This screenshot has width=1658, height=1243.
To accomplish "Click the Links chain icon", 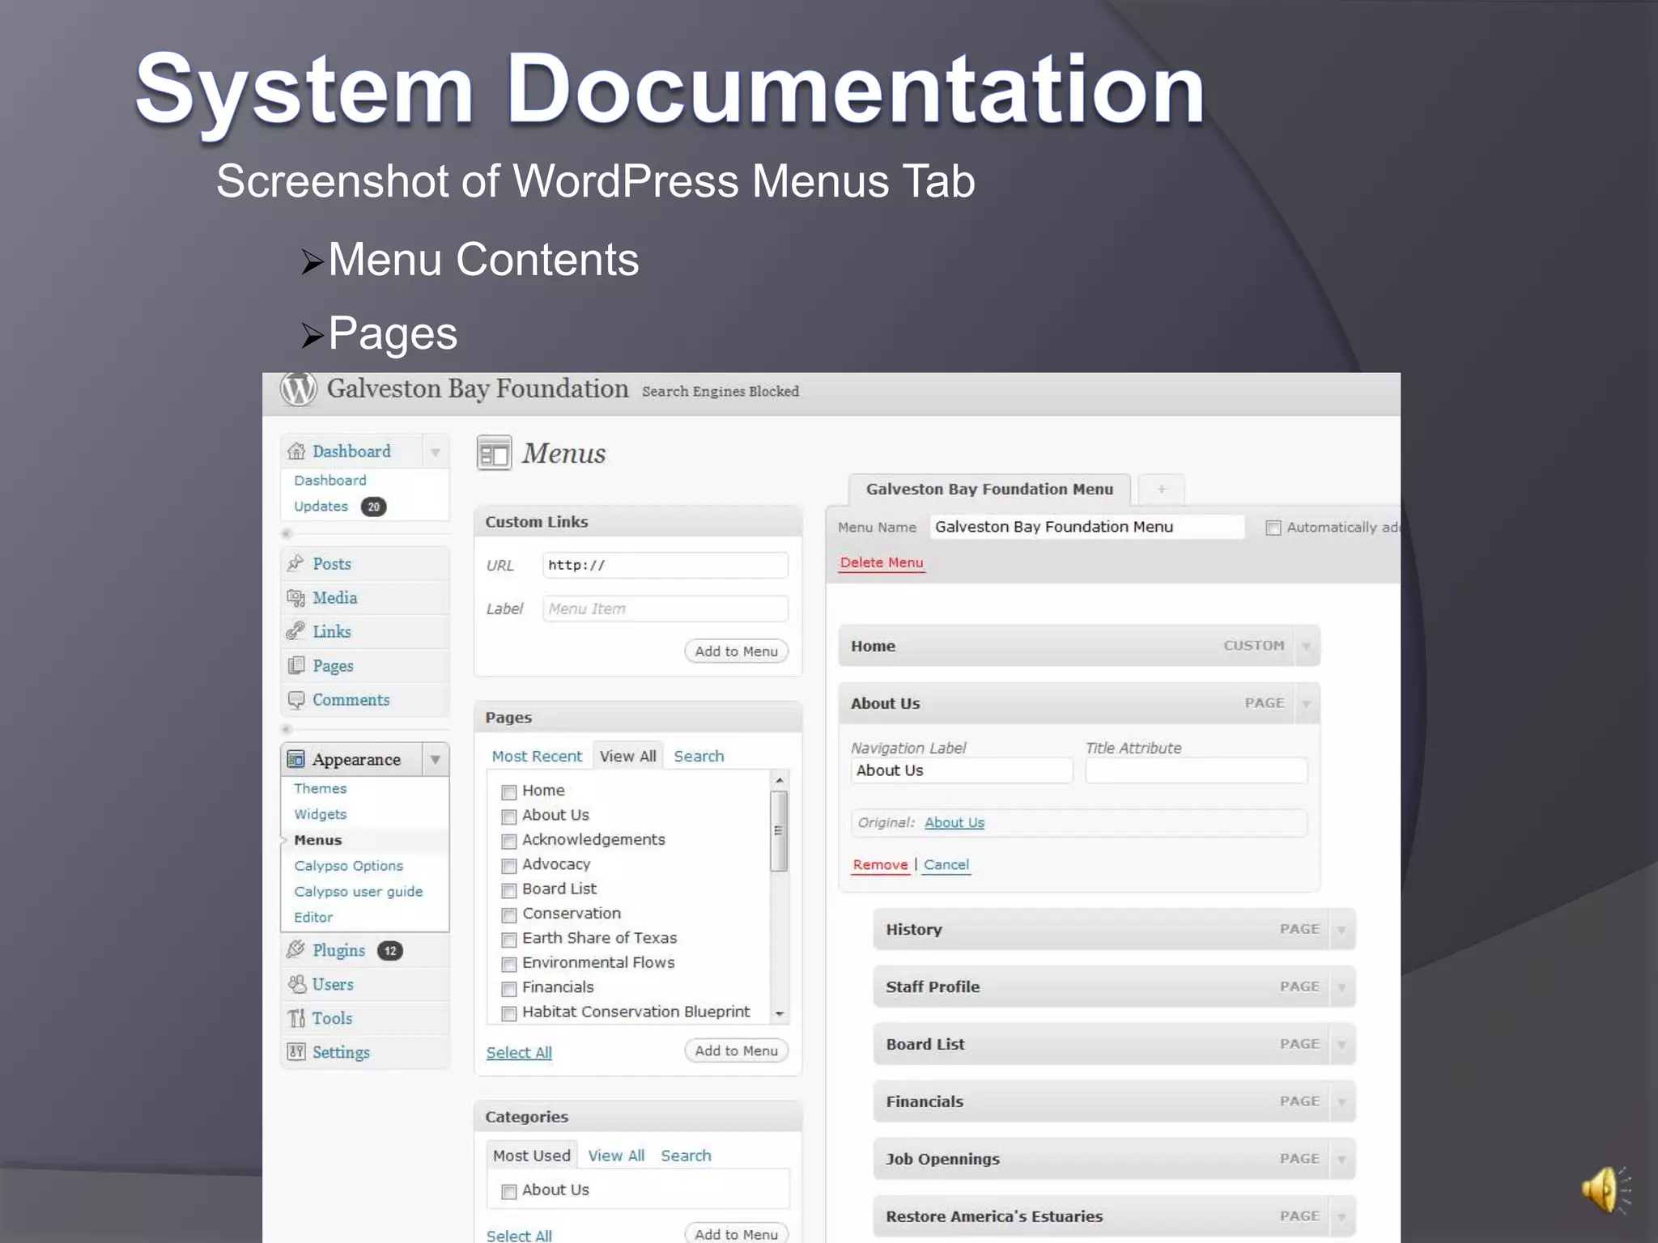I will tap(295, 631).
